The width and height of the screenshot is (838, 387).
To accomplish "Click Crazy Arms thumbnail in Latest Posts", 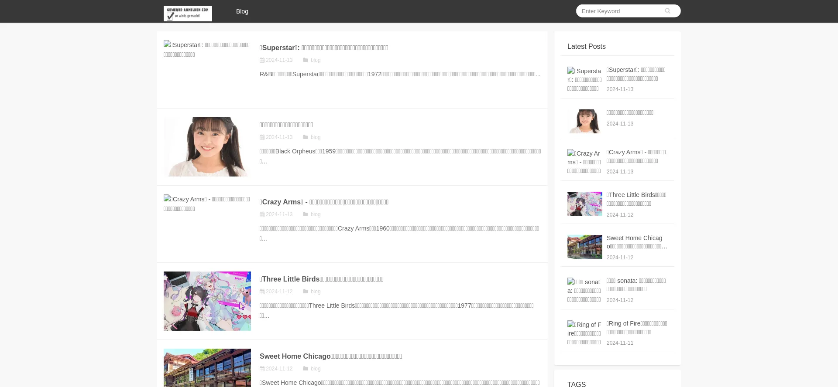I will pos(585,162).
